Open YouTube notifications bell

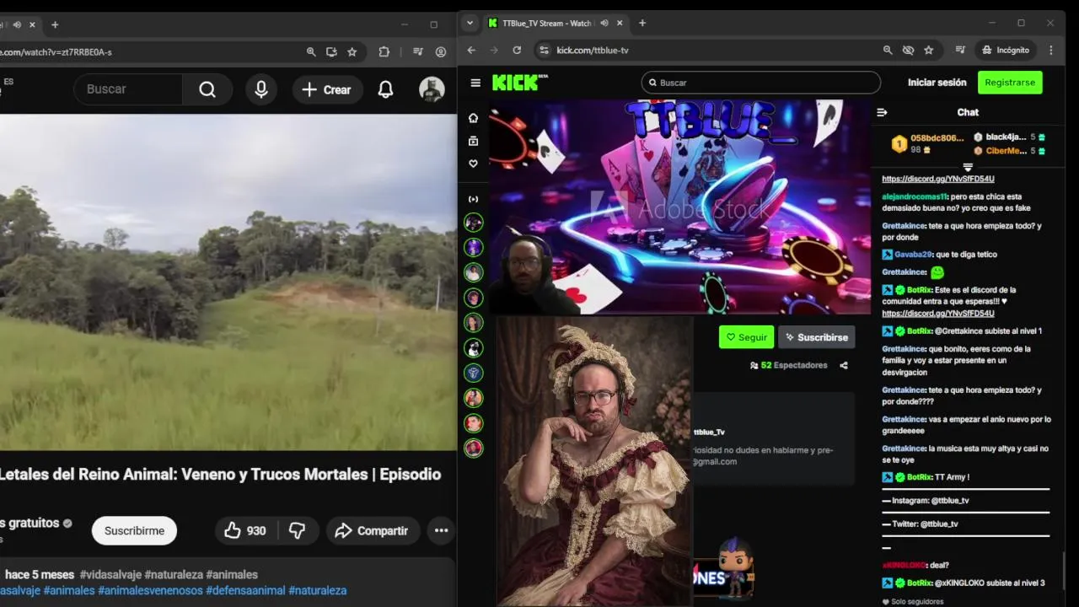point(385,89)
